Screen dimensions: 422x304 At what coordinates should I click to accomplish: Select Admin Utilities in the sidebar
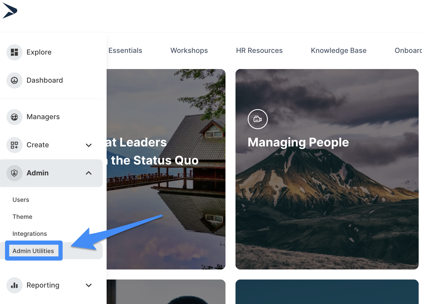pos(33,251)
